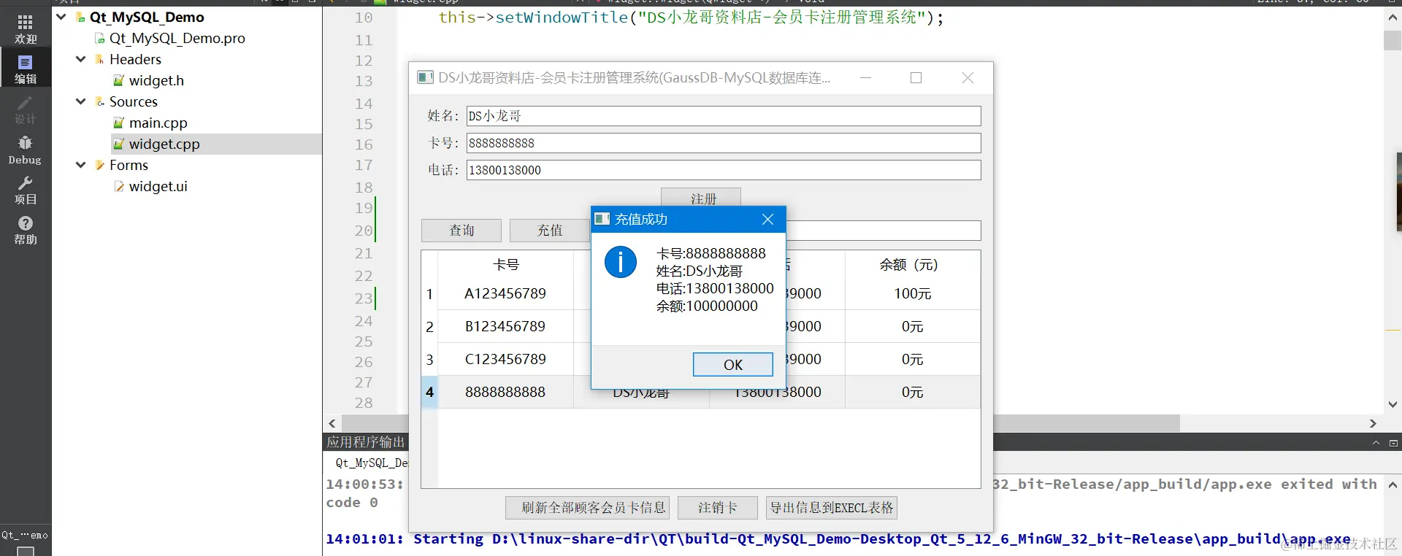Select the 100元 balance cell
The height and width of the screenshot is (556, 1402).
913,293
